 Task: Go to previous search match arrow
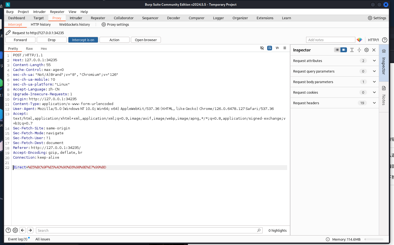23,230
